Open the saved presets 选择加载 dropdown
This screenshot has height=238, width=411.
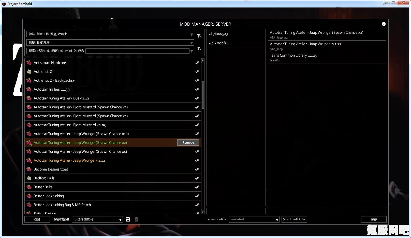(97, 219)
